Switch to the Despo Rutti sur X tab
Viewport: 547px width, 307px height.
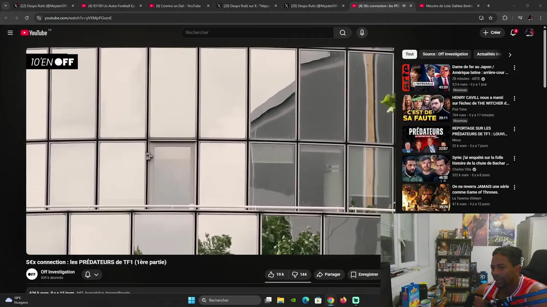[x=246, y=6]
